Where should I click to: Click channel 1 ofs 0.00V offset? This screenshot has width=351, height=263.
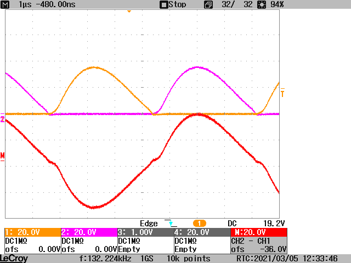pos(33,249)
